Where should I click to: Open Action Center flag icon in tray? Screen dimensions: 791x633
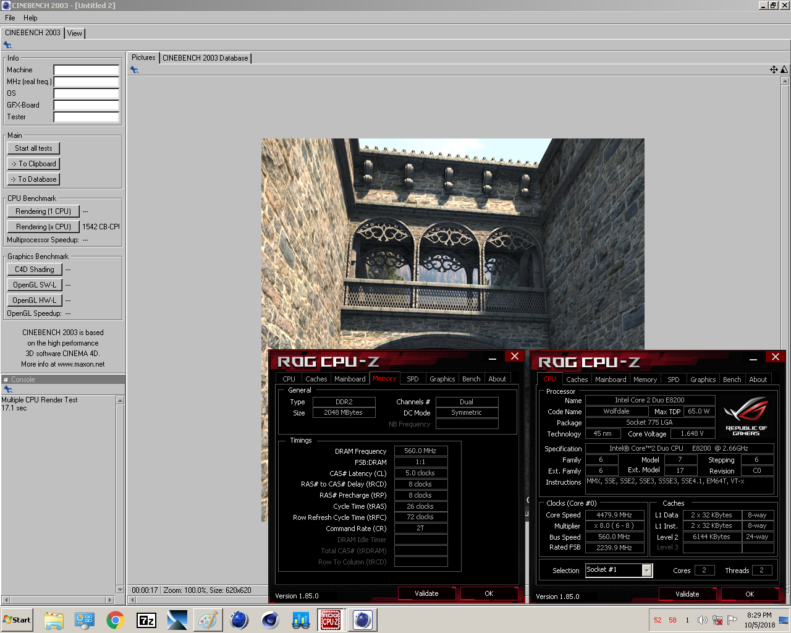pos(732,620)
